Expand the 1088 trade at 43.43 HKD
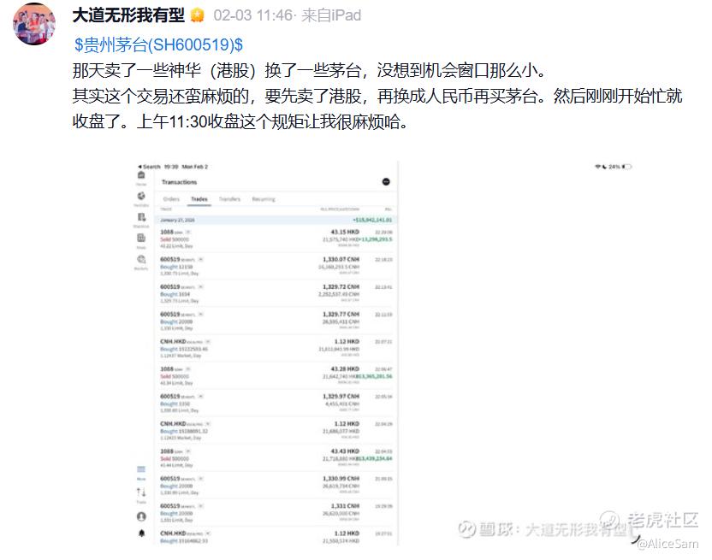Viewport: 712px width, 560px height. coord(188,451)
